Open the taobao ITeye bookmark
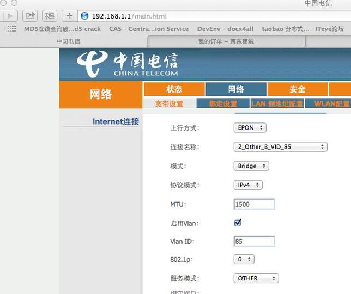Image resolution: width=351 pixels, height=294 pixels. pyautogui.click(x=302, y=29)
